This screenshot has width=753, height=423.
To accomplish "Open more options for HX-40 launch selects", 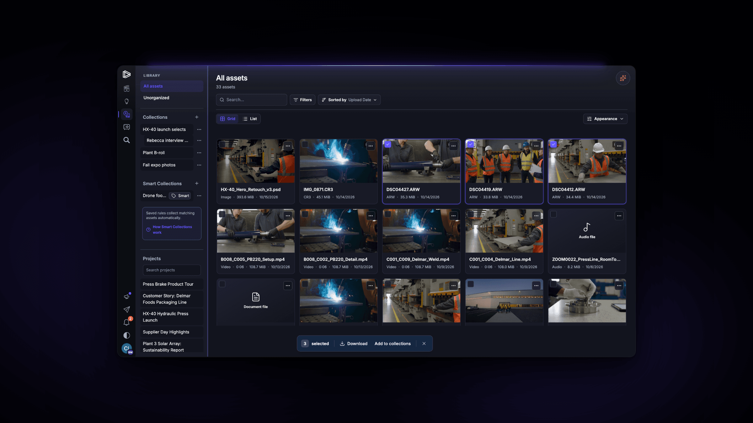I will click(x=199, y=129).
